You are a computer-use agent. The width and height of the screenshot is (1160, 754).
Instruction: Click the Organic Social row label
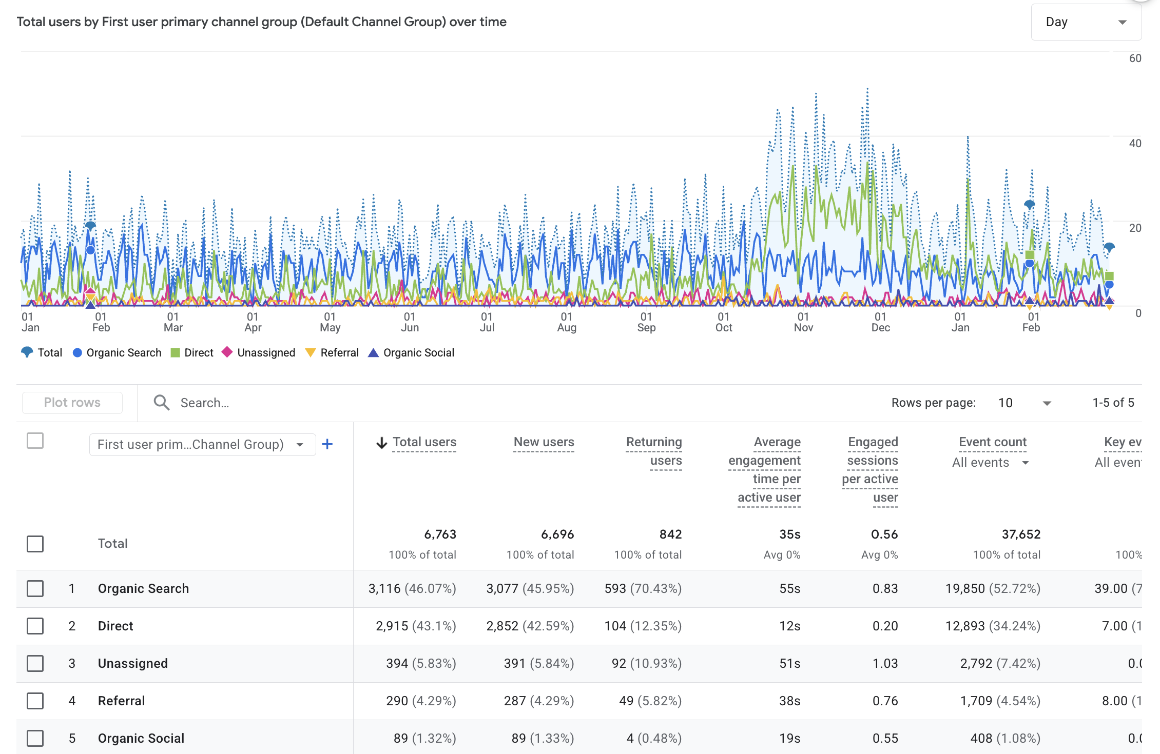141,738
